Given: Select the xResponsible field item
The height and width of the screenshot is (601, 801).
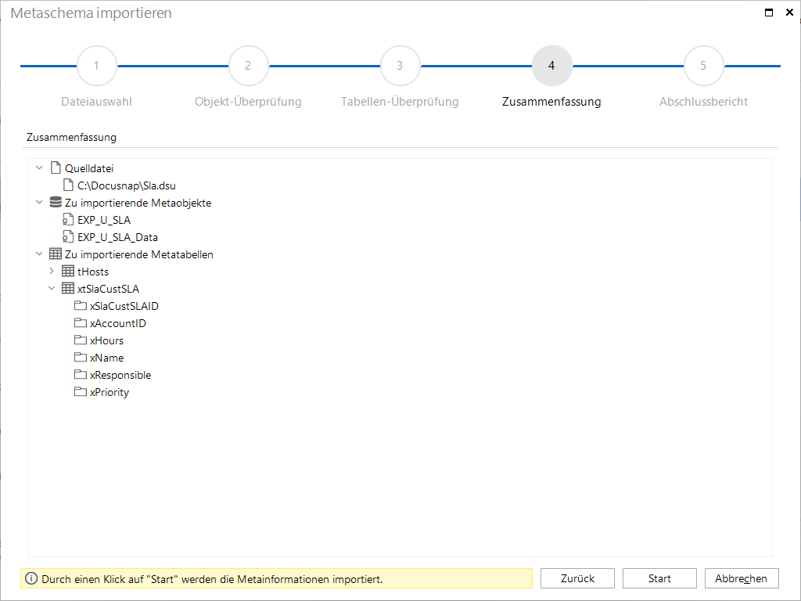Looking at the screenshot, I should coord(120,375).
